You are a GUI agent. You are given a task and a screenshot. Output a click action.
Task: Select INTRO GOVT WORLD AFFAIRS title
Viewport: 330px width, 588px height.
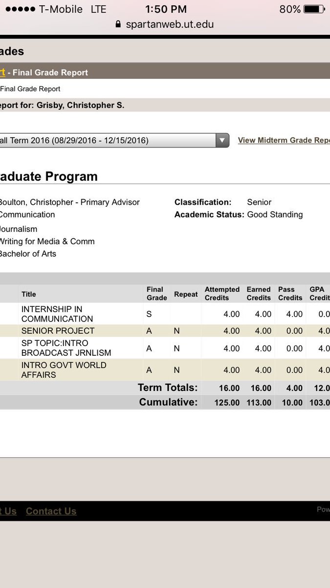point(64,370)
